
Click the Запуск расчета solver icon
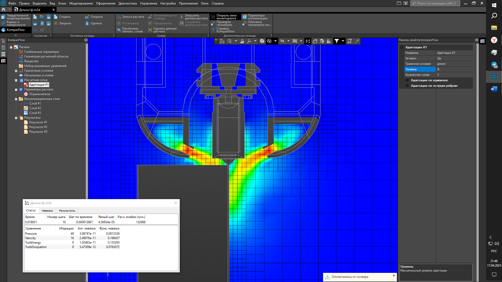[119, 17]
